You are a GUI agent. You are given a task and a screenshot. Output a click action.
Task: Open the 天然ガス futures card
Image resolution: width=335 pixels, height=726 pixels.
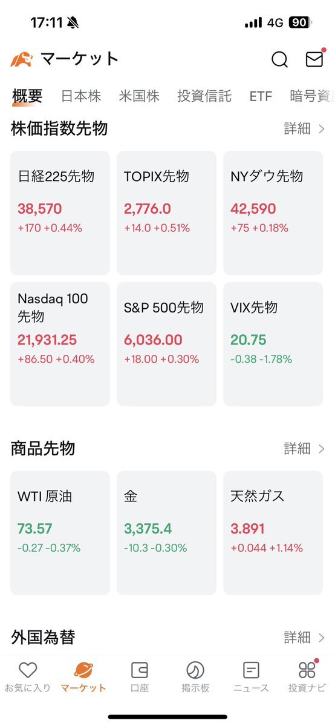273,533
